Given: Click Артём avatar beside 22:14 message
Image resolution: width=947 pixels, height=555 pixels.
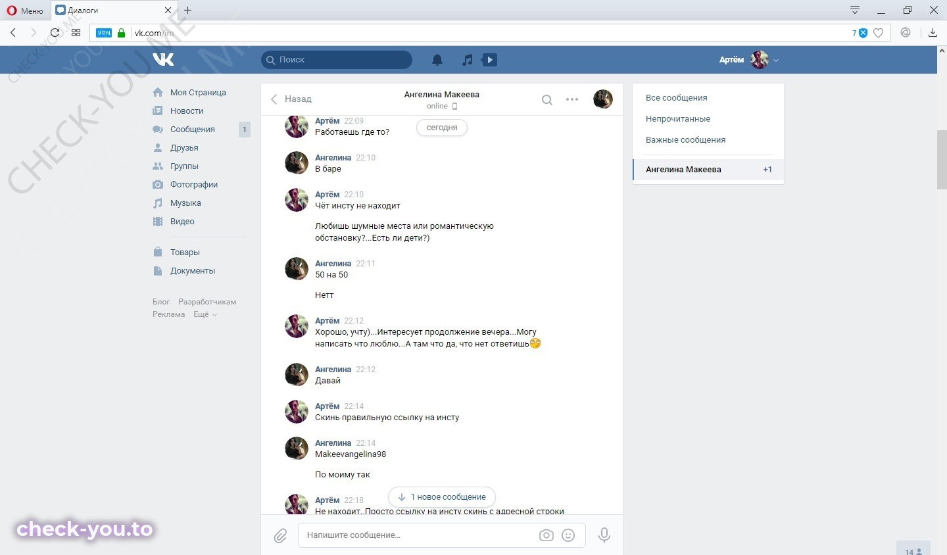Looking at the screenshot, I should 297,412.
